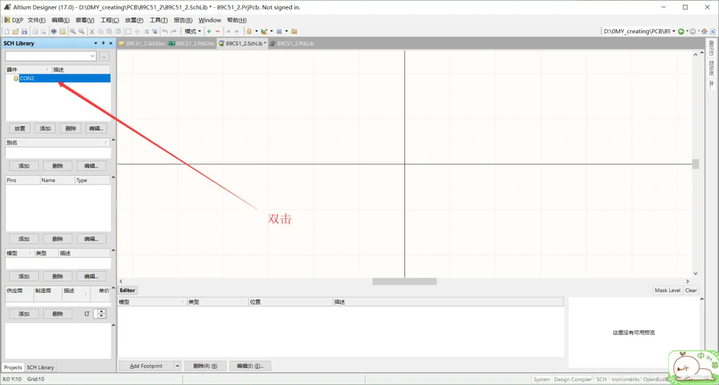Expand the drawing utilities tool dropdown arrow
This screenshot has height=385, width=719.
pyautogui.click(x=271, y=31)
